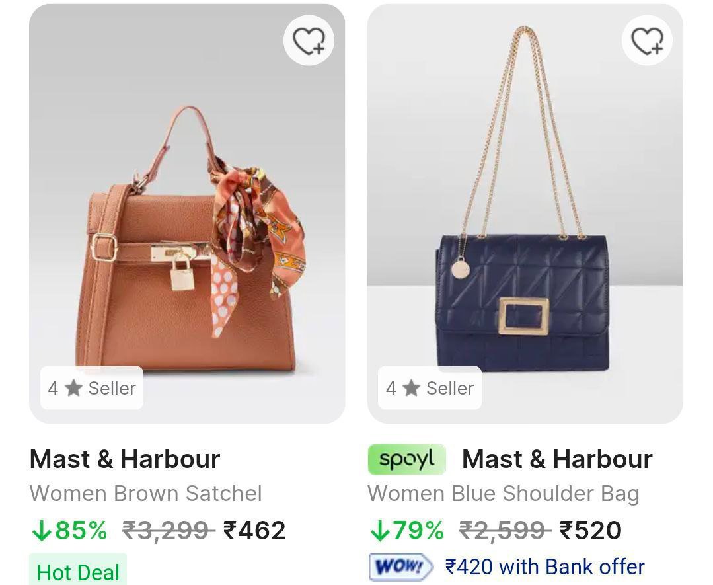
Task: Tap Mast & Harbour brand above brown satchel
Action: pyautogui.click(x=125, y=459)
